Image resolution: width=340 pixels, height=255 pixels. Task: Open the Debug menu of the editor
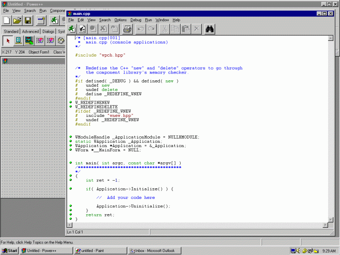tap(136, 20)
